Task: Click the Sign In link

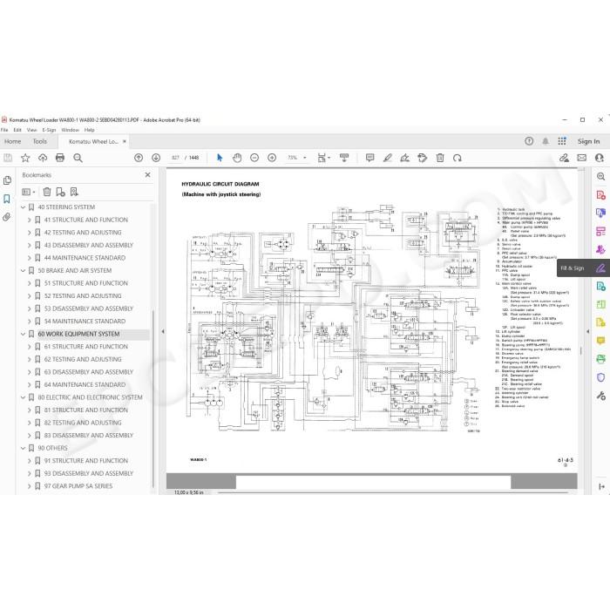Action: pyautogui.click(x=588, y=141)
